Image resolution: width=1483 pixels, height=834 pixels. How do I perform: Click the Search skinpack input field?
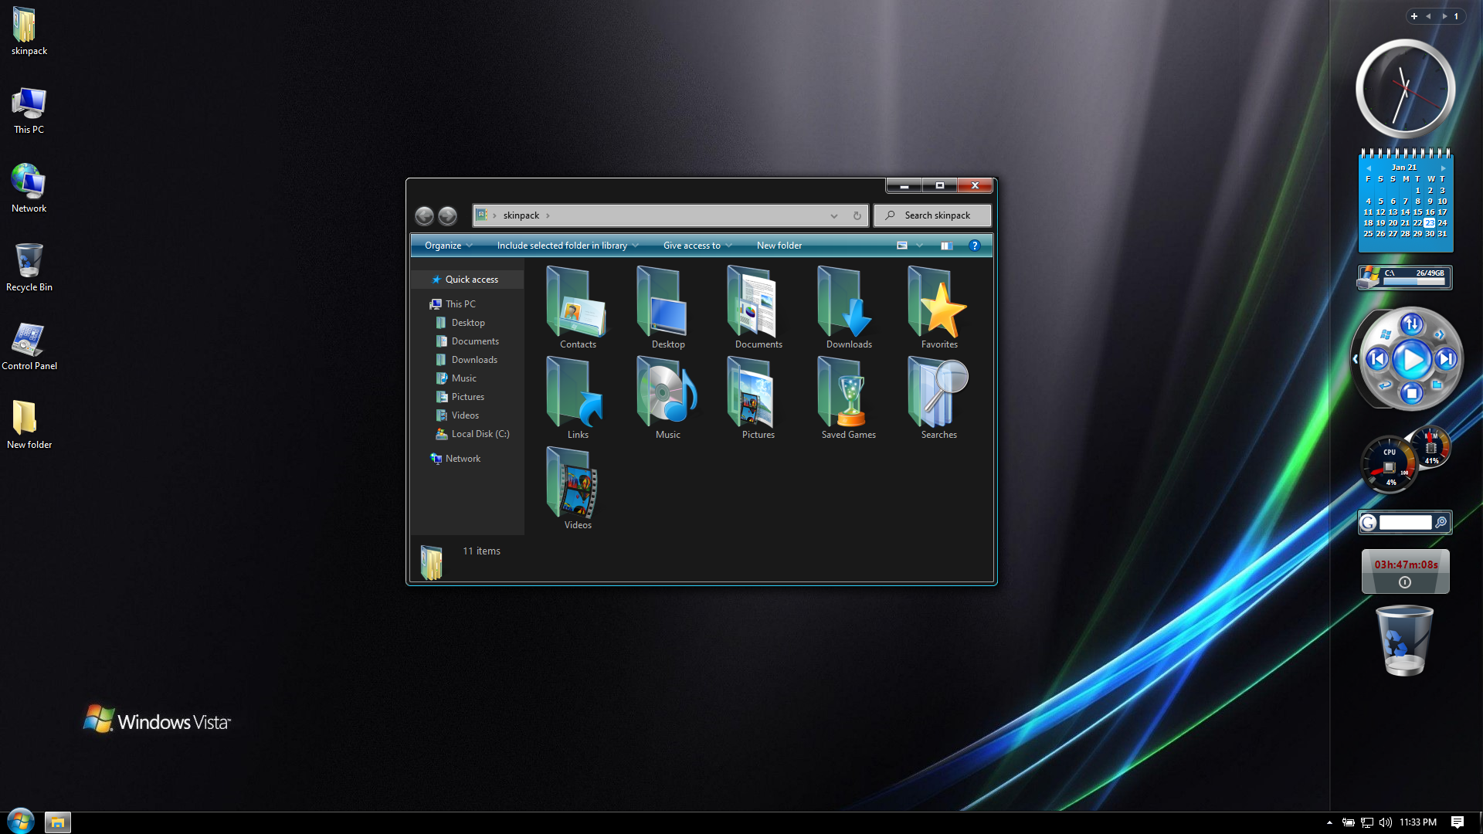click(936, 215)
